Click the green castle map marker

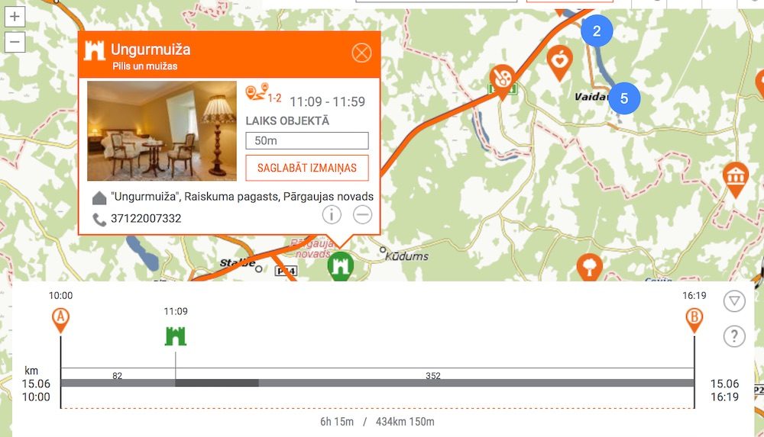[340, 265]
